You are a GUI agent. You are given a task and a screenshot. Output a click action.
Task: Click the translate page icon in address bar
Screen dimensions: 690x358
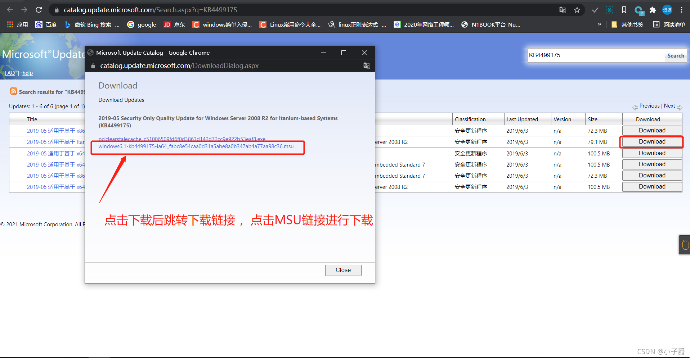click(x=563, y=10)
